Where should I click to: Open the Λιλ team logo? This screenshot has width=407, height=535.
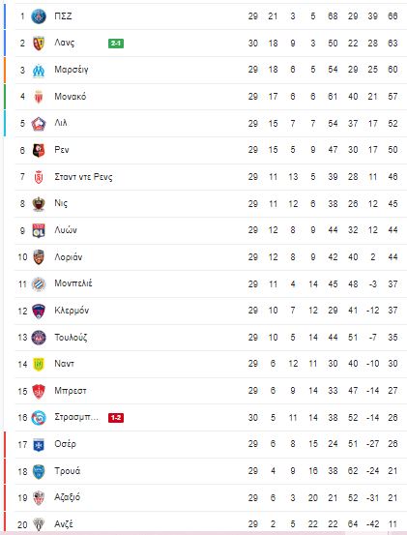39,124
